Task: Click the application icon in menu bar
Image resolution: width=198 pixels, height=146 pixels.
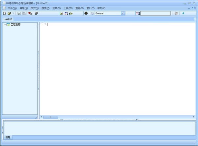Action: (4, 8)
